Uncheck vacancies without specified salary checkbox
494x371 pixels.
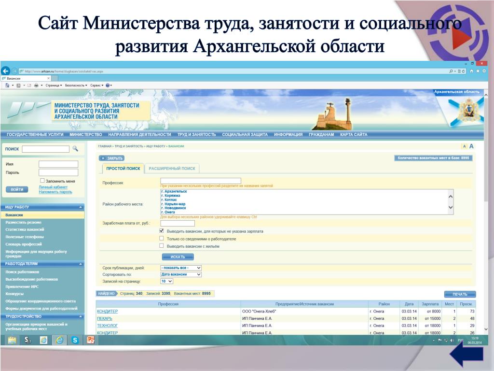click(162, 231)
